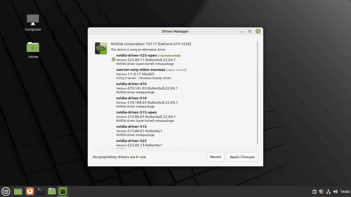
Task: Select the Driver Manager taskbar window button
Action: (63, 192)
